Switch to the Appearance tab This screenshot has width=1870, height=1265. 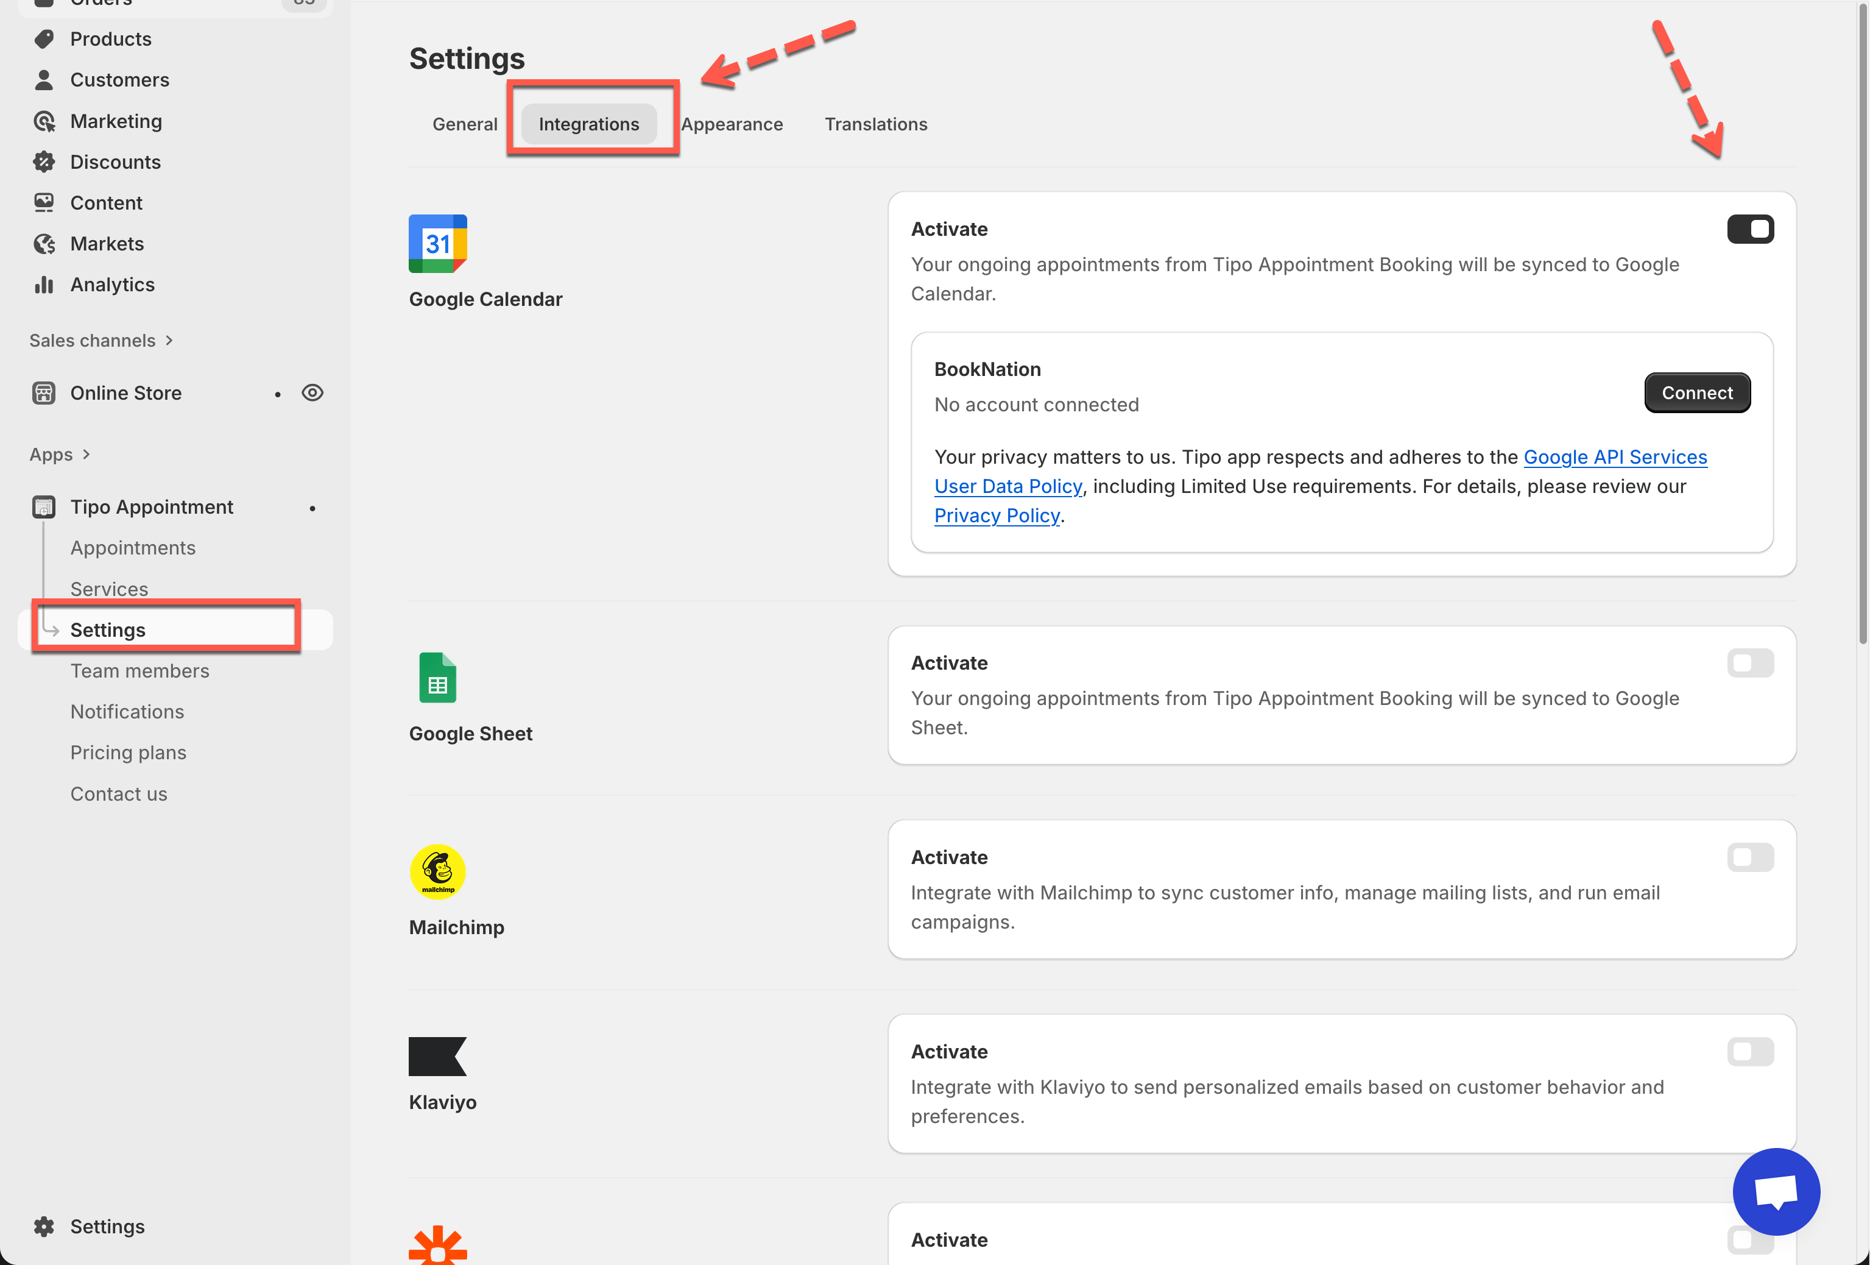pyautogui.click(x=732, y=124)
